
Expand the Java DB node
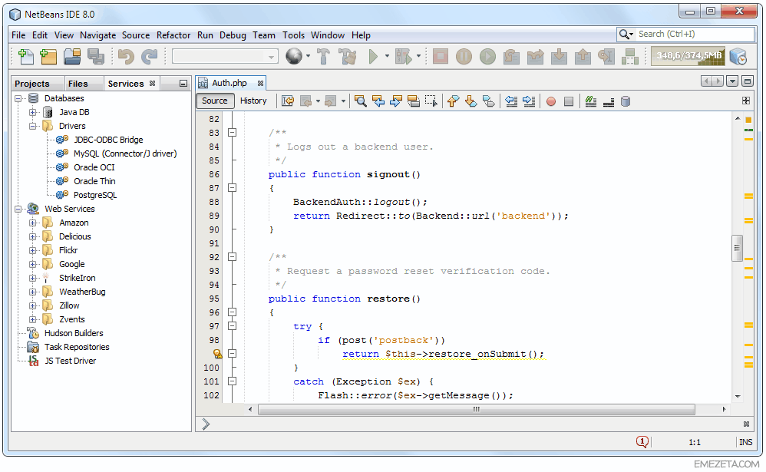[33, 112]
